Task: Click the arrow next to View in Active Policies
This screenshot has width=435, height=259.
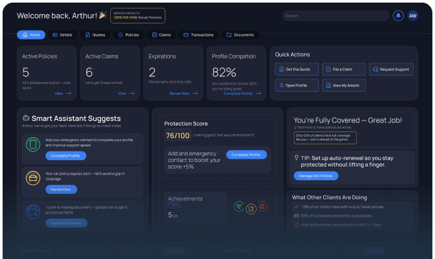Action: point(68,94)
